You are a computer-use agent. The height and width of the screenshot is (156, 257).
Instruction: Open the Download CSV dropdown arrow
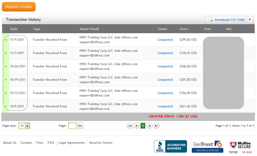point(250,20)
